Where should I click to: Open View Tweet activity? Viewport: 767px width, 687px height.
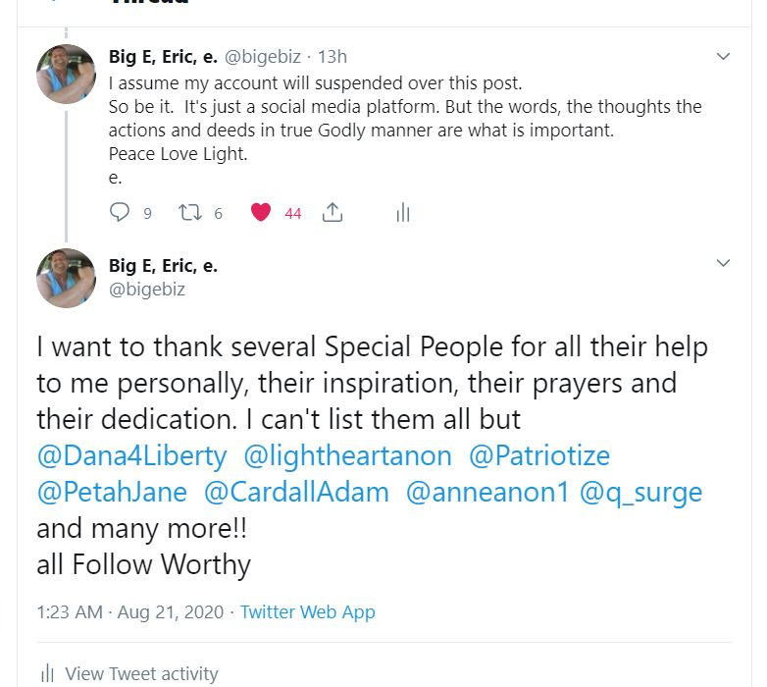(140, 673)
